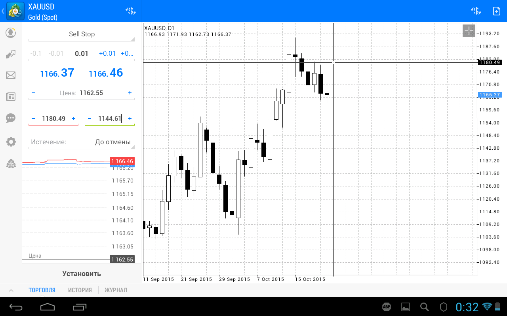Screen dimensions: 507x316
Task: Tap the Android recent apps button
Action: coord(79,307)
